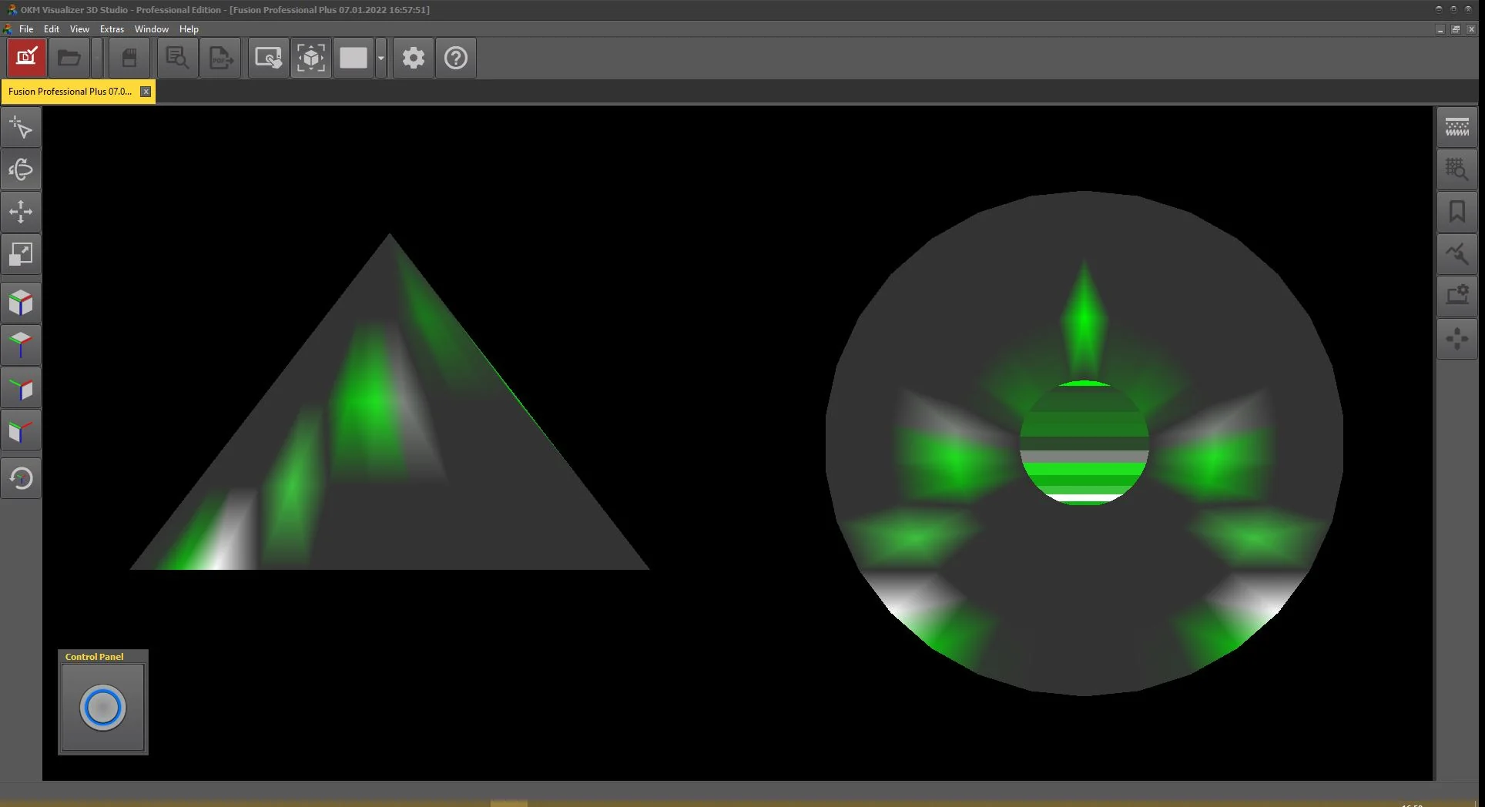Toggle the Control Panel round button
Image resolution: width=1485 pixels, height=807 pixels.
102,707
